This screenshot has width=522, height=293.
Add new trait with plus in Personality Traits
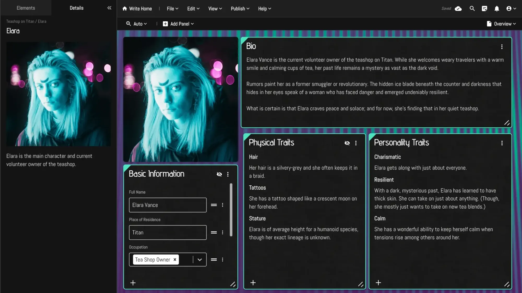pos(378,283)
